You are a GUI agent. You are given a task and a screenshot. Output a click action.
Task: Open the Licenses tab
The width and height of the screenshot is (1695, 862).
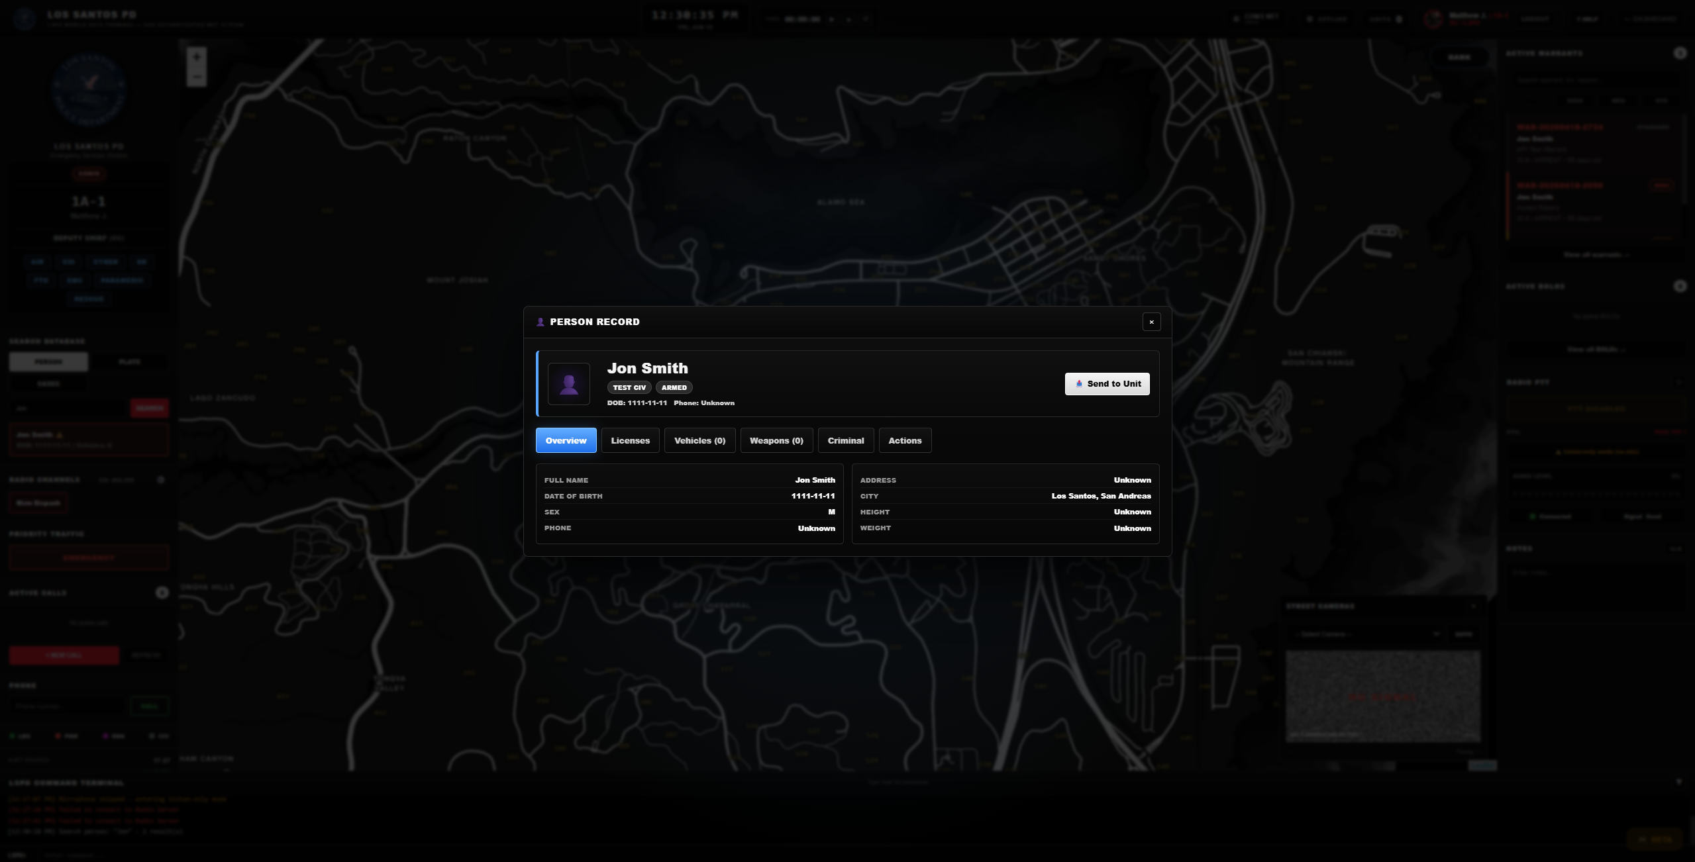630,440
